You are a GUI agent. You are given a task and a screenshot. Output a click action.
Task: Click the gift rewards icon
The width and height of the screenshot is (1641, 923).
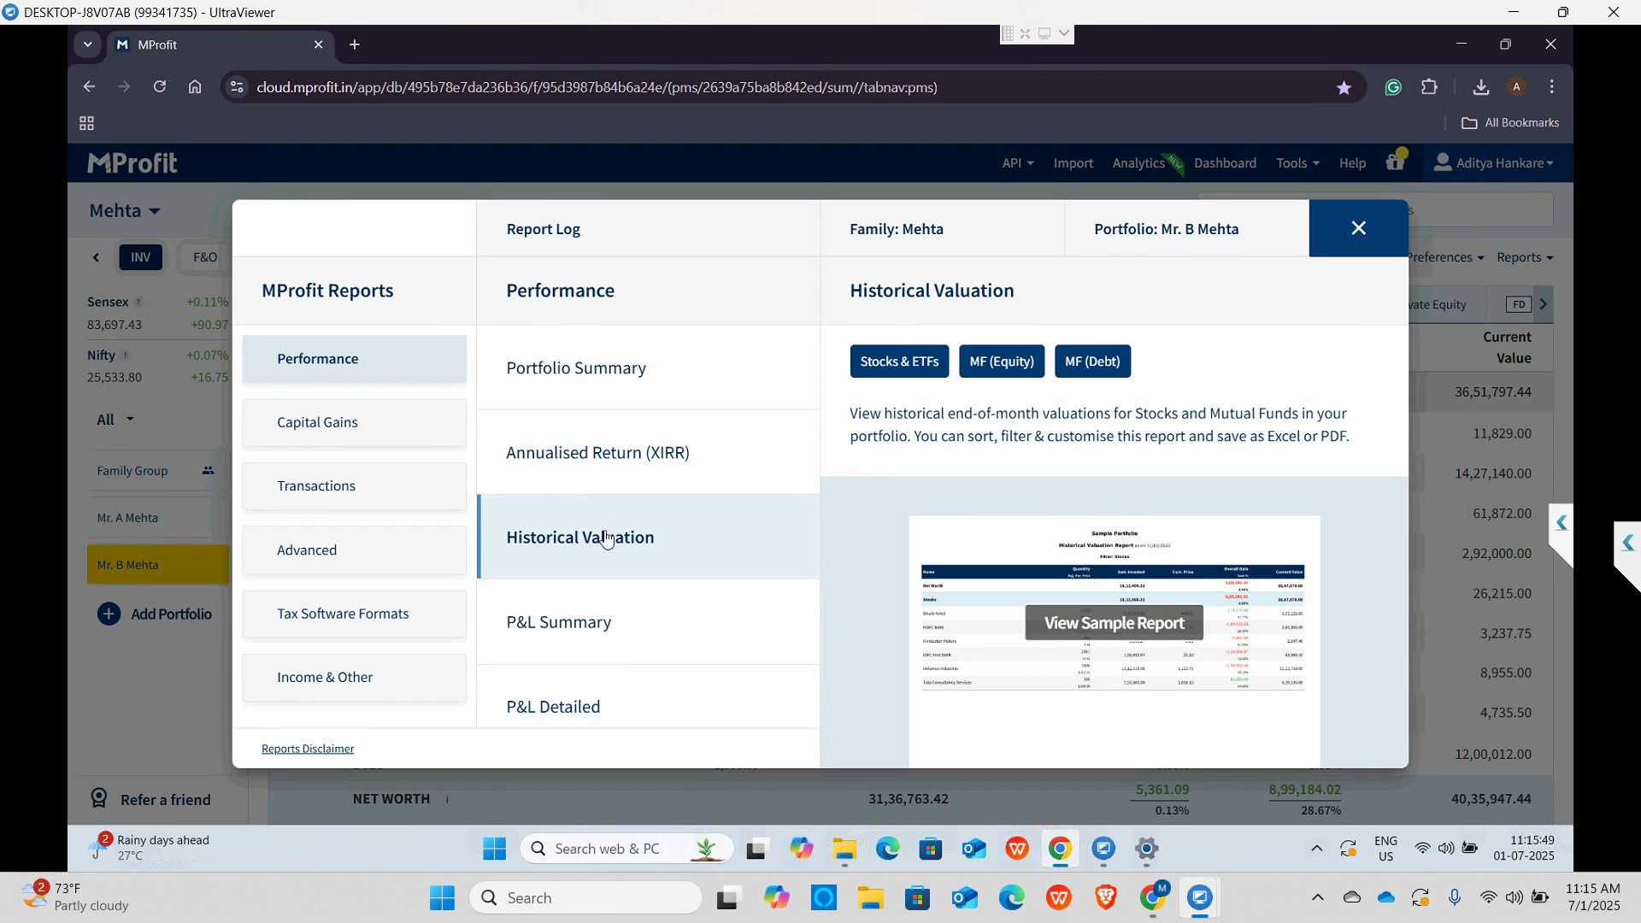[1395, 162]
